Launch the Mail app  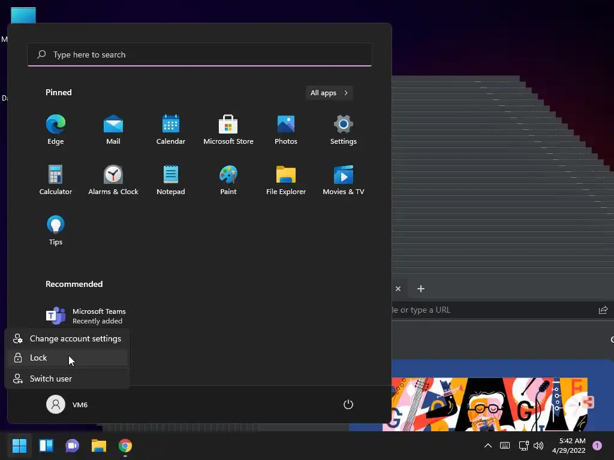click(113, 130)
